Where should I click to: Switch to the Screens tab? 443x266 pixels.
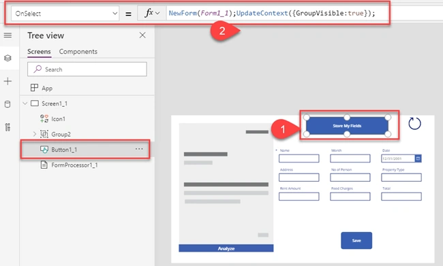[x=39, y=52]
